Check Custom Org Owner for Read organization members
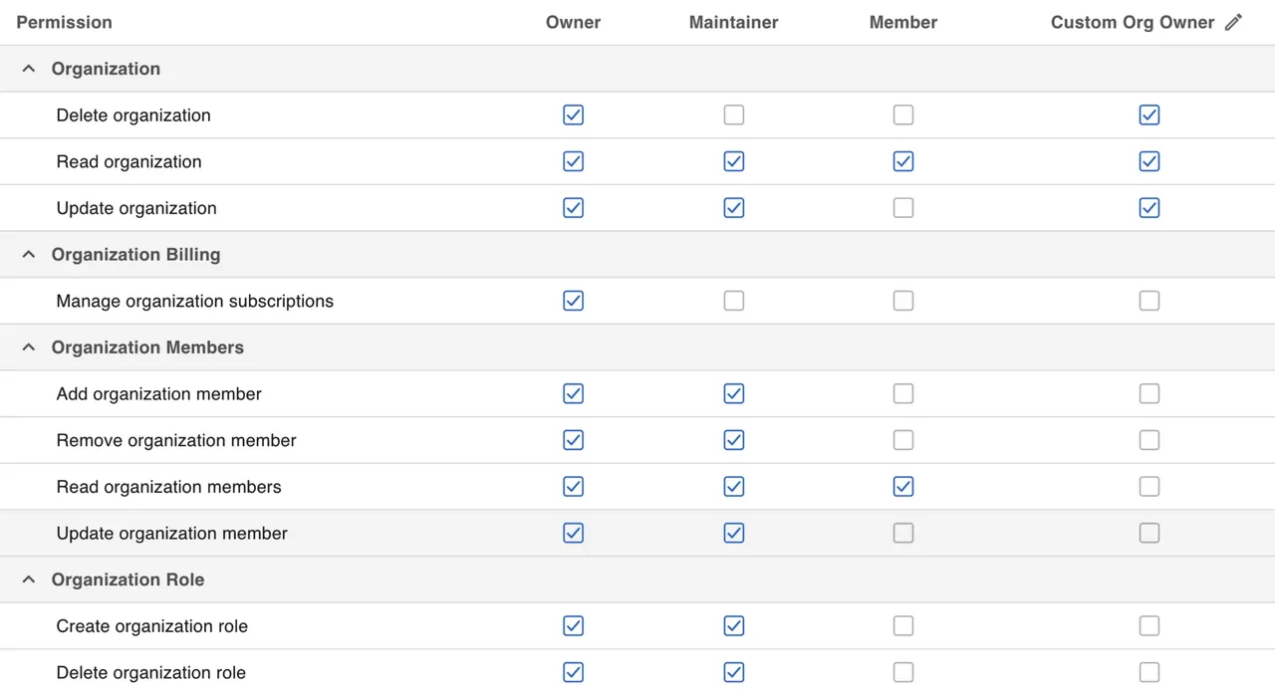This screenshot has height=690, width=1275. (1149, 487)
